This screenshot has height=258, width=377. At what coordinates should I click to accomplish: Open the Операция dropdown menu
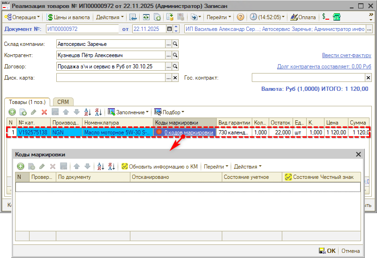click(23, 17)
